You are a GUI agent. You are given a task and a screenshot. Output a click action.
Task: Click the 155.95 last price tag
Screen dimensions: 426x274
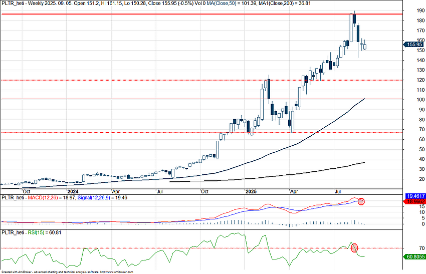point(414,45)
